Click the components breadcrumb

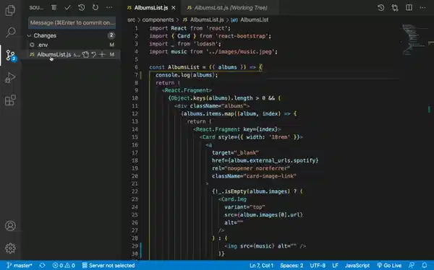[x=158, y=20]
